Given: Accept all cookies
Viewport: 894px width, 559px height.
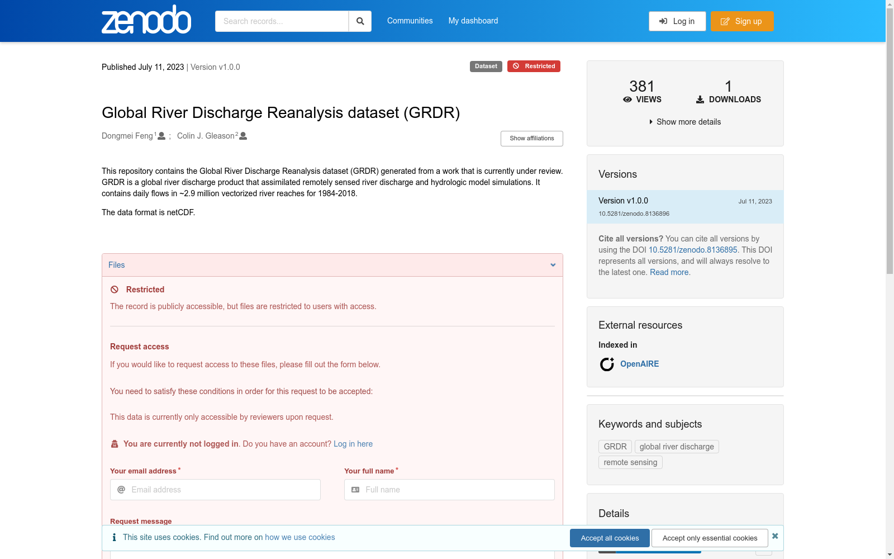Looking at the screenshot, I should pos(610,538).
